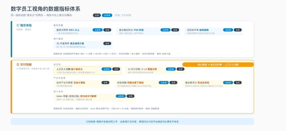Click 全局 badge on the AI 交付深度 card
286x131 pixels.
181,69
